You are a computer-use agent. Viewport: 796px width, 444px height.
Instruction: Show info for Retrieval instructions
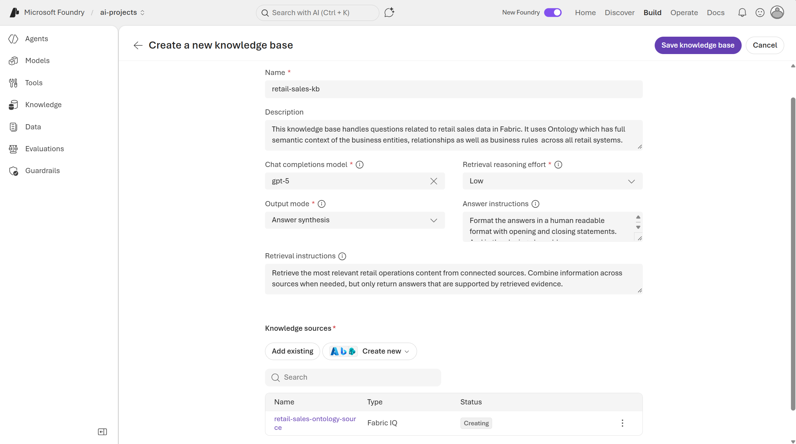[342, 256]
